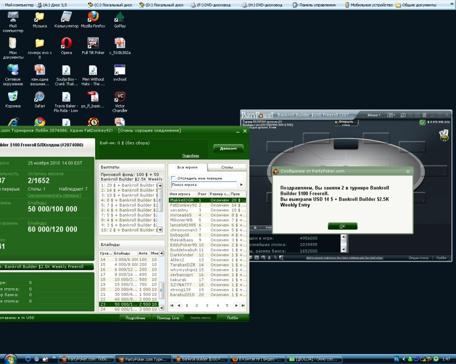Screen dimensions: 456x364
Task: Click Синхронизировать перерыв link
Action: (54, 195)
